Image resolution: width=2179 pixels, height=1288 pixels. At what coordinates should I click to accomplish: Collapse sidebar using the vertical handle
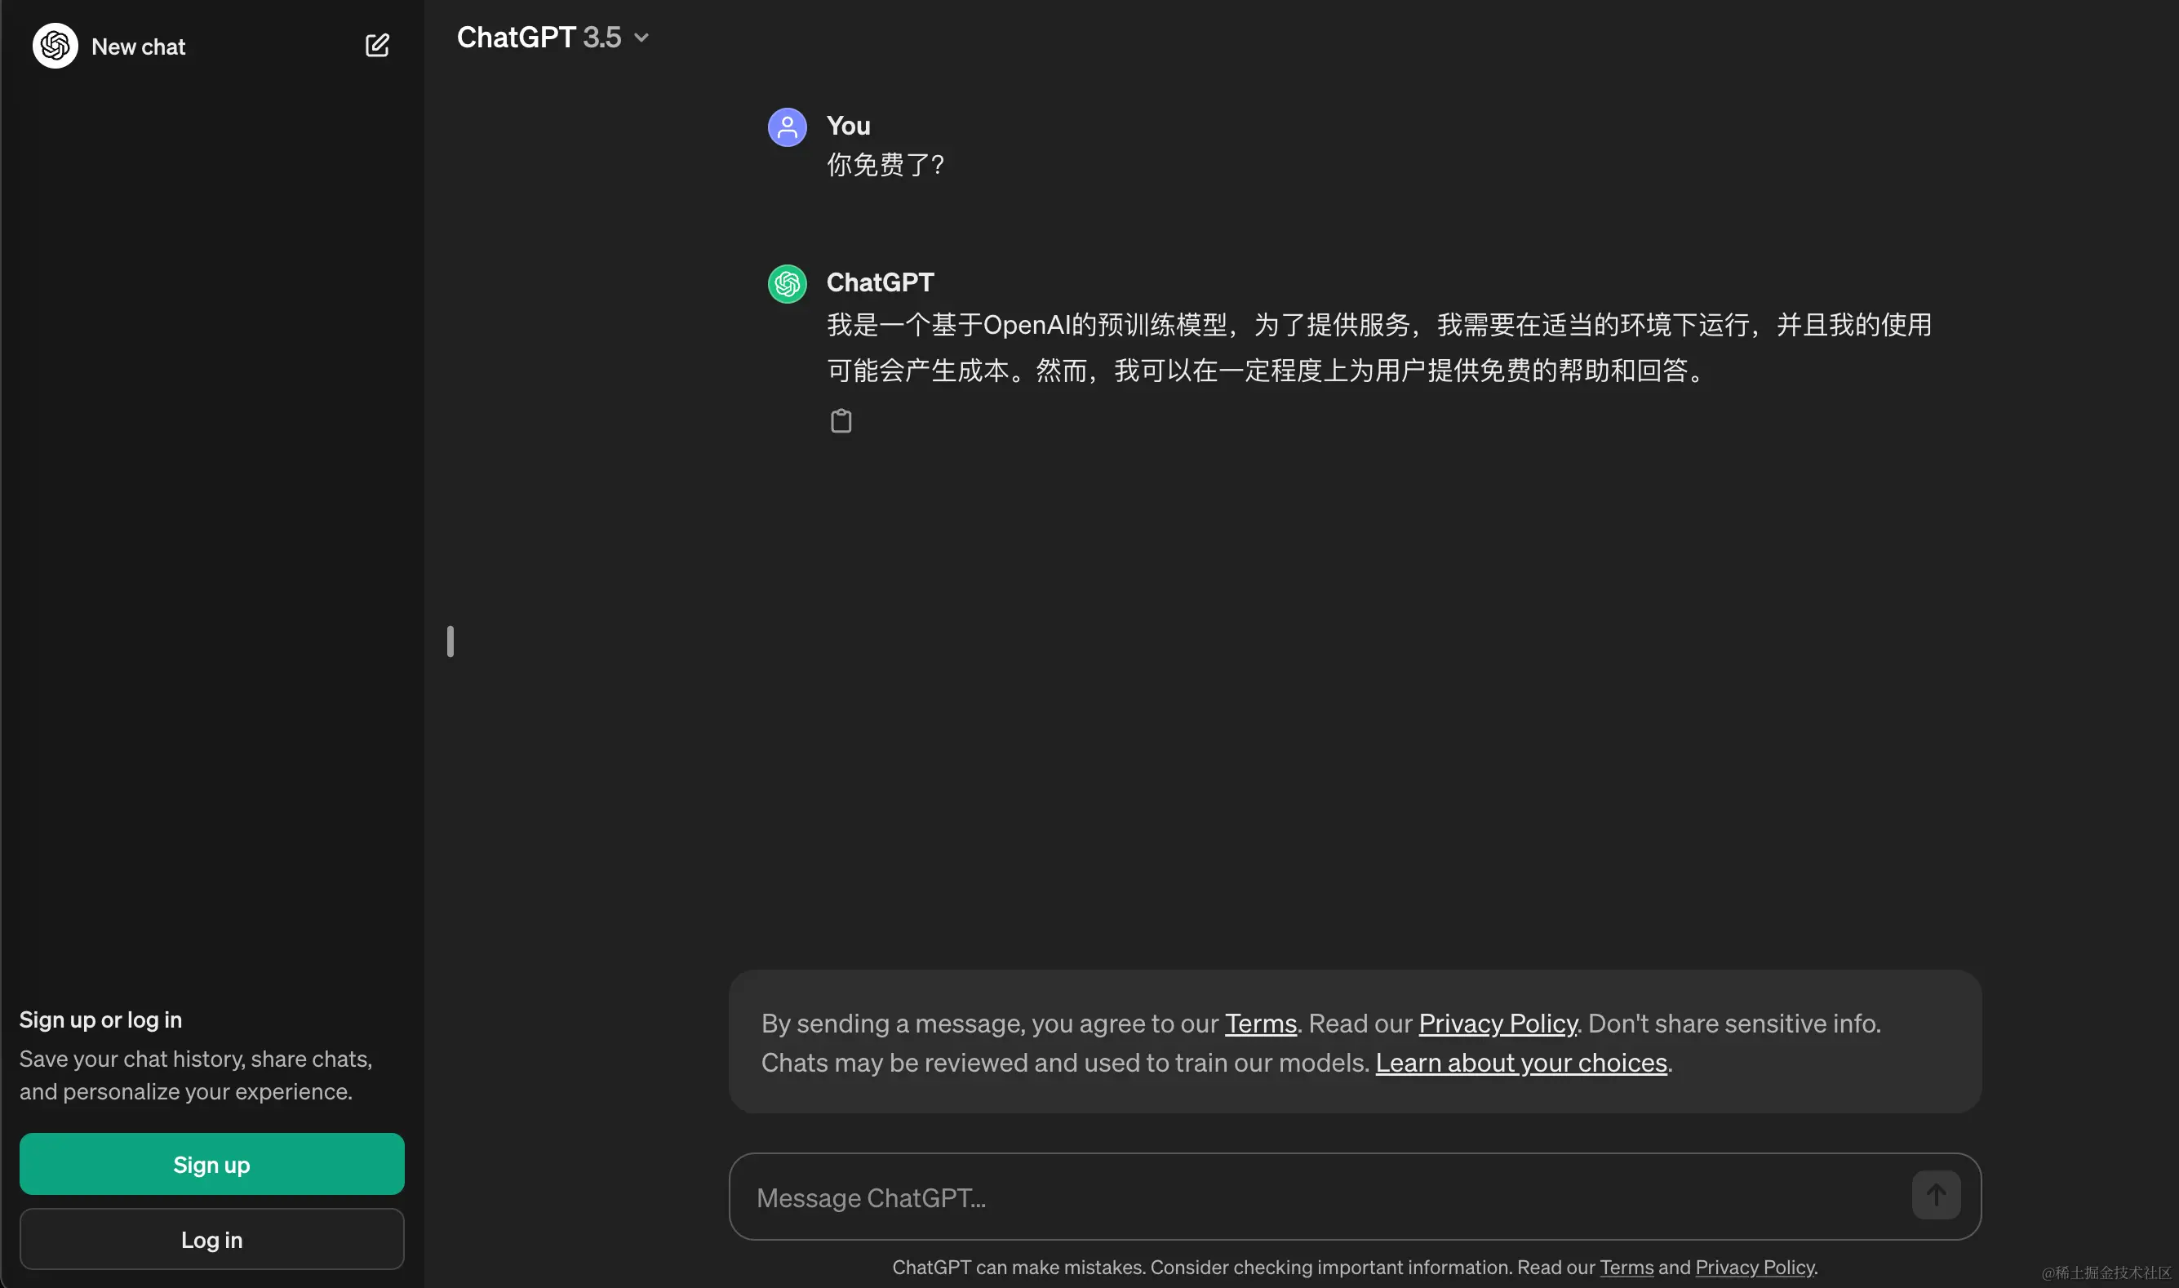tap(450, 642)
